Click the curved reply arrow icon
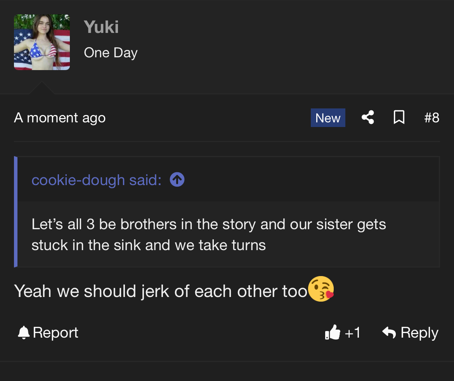This screenshot has height=381, width=454. point(389,332)
